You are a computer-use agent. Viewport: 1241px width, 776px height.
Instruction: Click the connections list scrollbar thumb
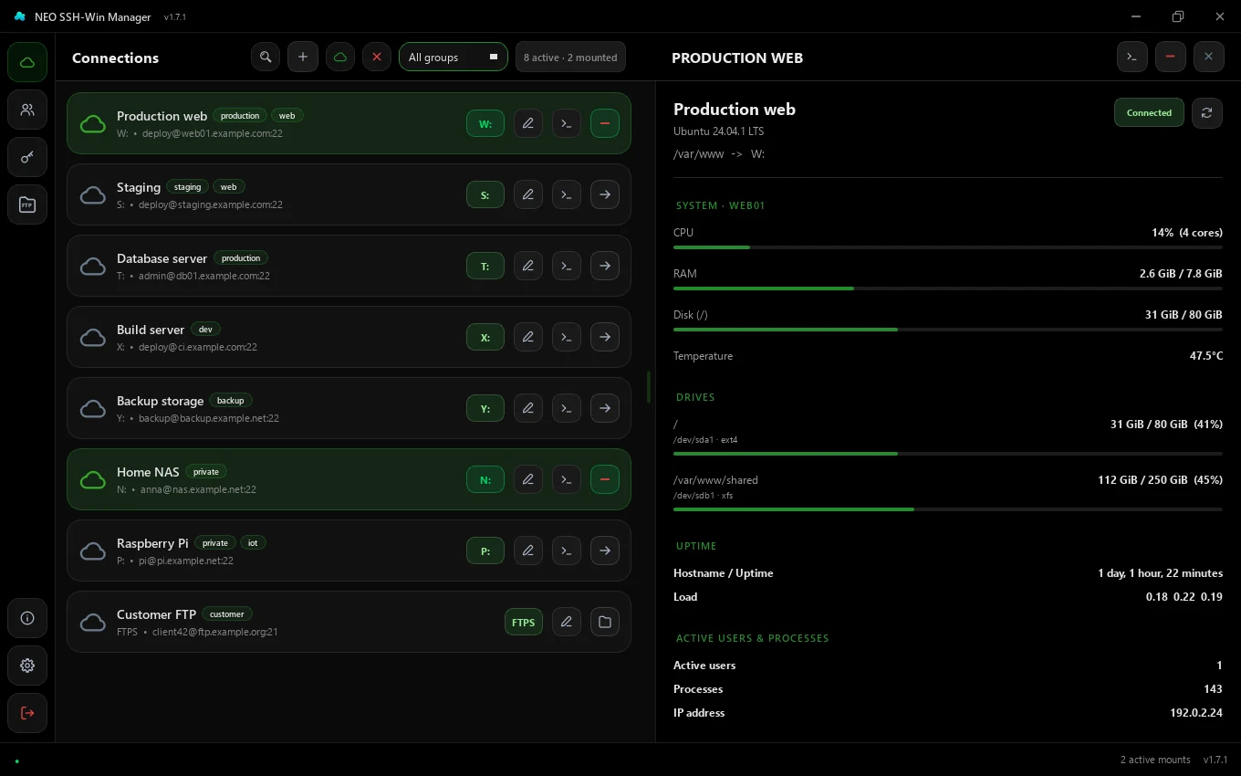point(649,387)
